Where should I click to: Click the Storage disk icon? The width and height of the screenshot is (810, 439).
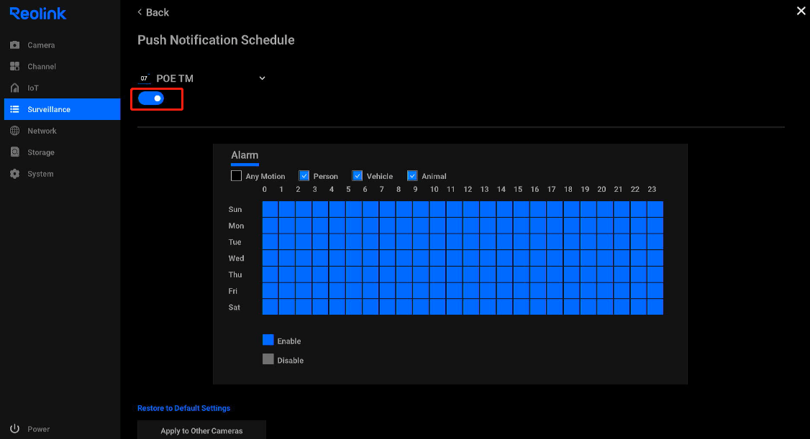coord(15,152)
